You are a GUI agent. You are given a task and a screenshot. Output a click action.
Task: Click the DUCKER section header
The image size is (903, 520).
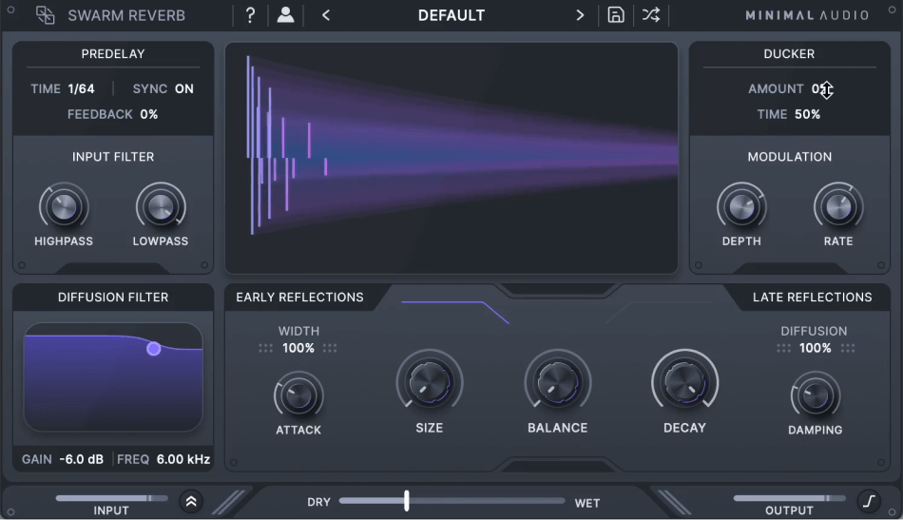click(789, 54)
